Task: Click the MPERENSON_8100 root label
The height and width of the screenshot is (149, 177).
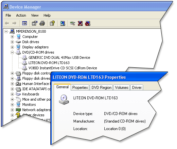Action: pos(31,31)
